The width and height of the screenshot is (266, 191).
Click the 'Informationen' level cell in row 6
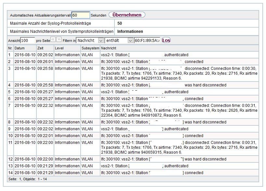67,99
